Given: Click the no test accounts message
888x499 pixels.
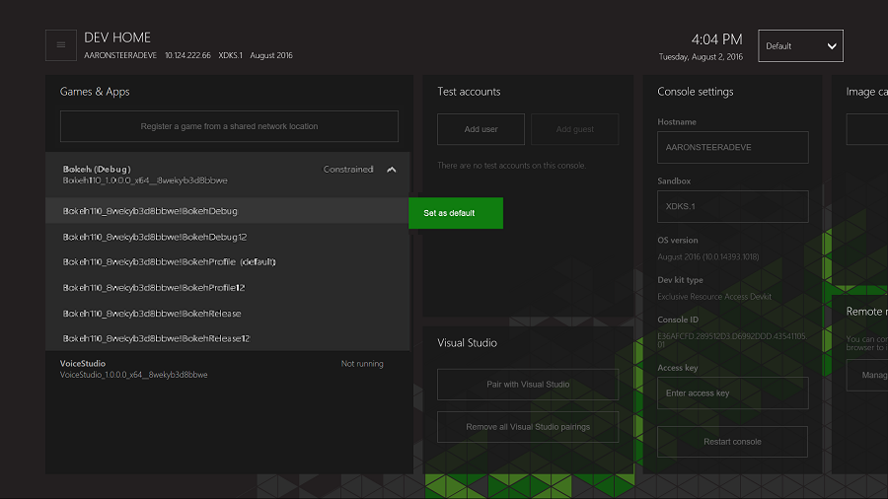Looking at the screenshot, I should pos(511,166).
